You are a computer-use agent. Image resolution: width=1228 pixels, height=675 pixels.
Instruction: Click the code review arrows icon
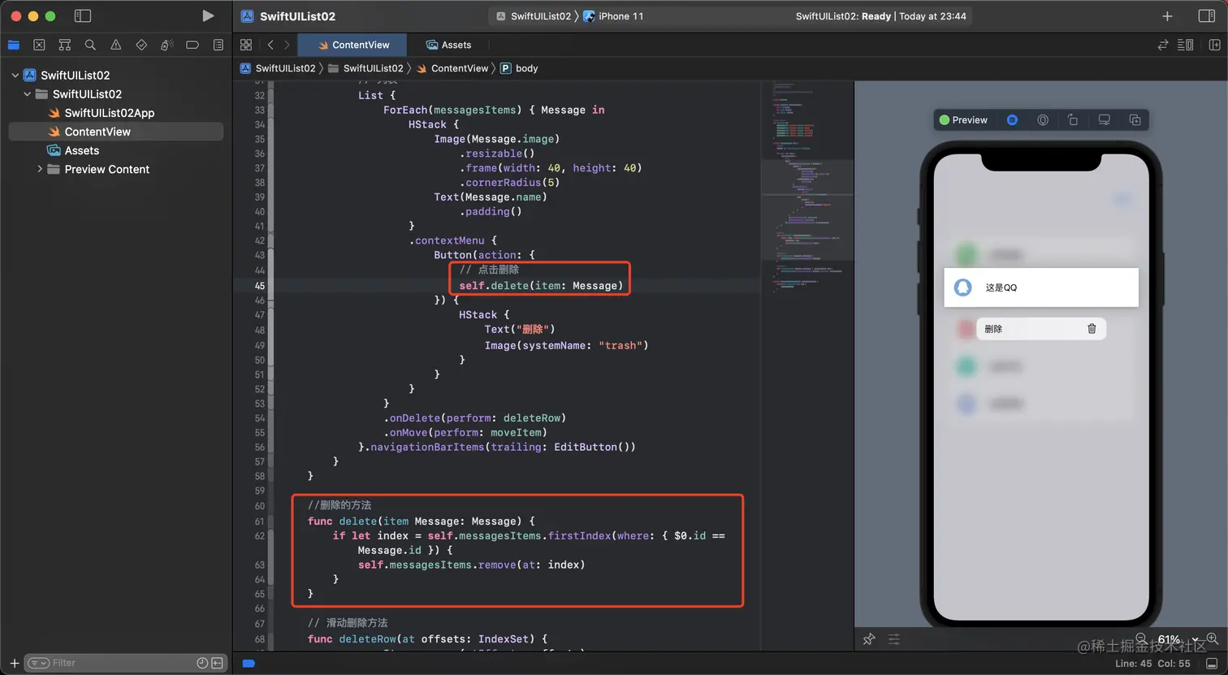pyautogui.click(x=1163, y=45)
